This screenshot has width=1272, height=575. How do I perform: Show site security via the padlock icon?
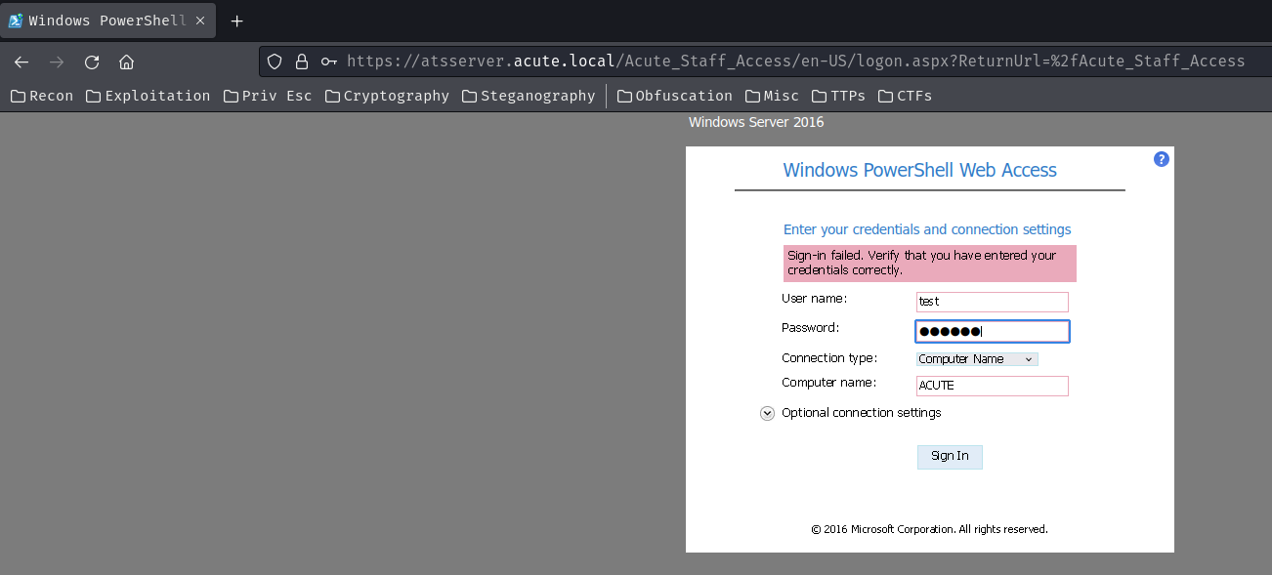click(x=302, y=62)
